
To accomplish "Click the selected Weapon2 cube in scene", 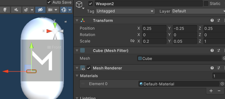I will tap(31, 71).
